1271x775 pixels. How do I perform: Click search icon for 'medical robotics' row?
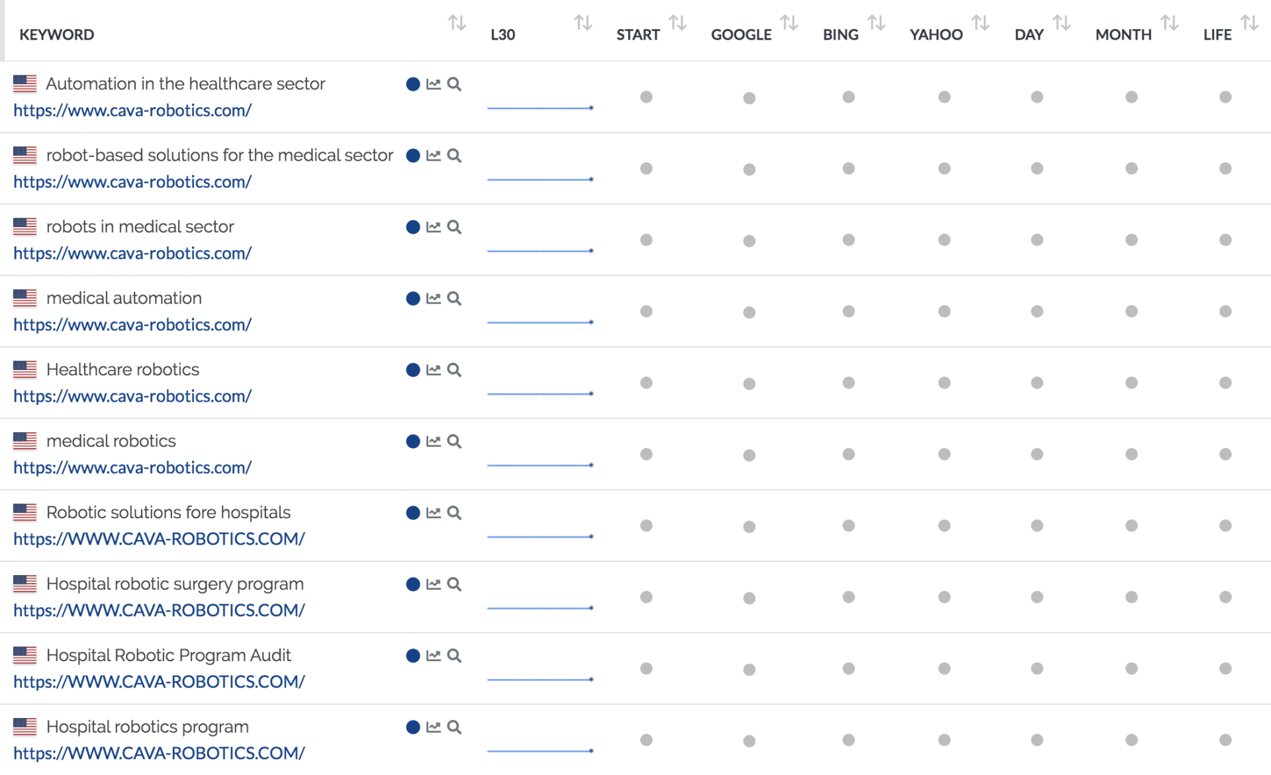[x=454, y=441]
